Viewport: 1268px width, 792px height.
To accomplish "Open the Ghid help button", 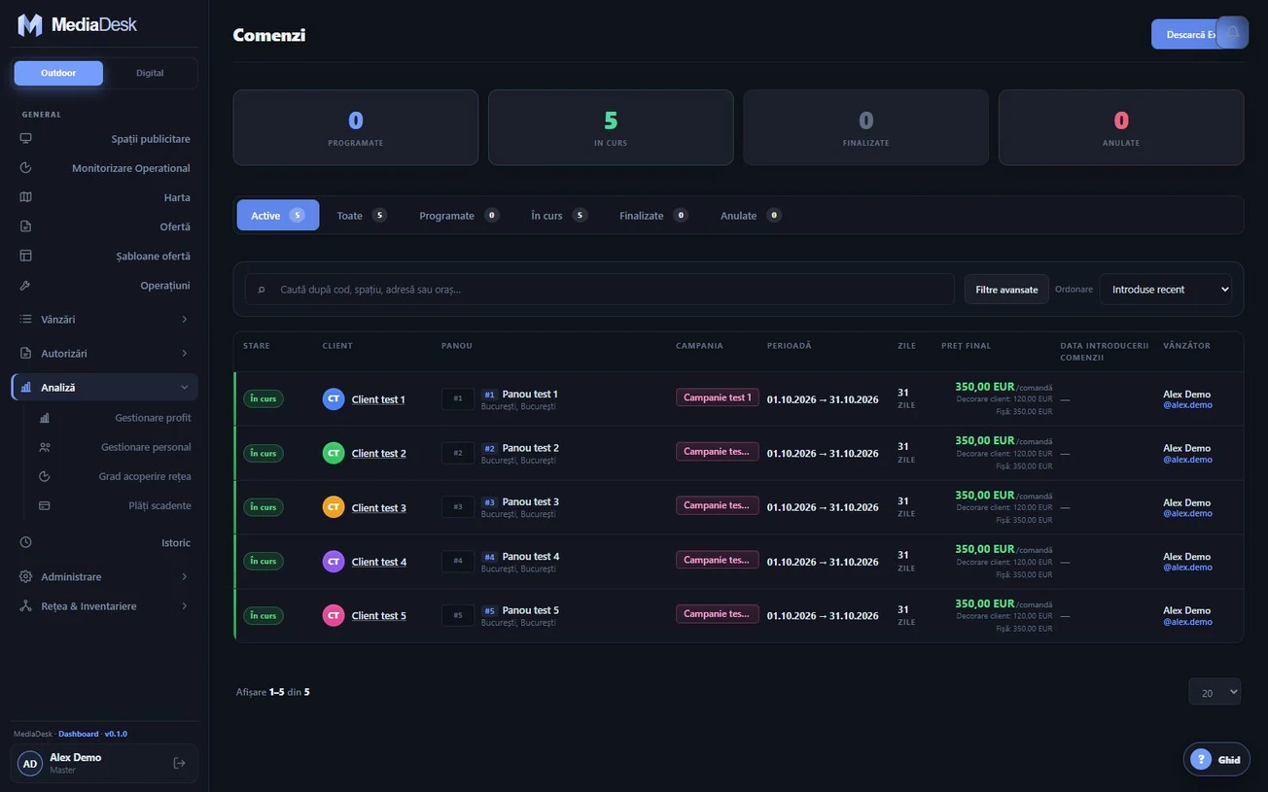I will pos(1216,759).
